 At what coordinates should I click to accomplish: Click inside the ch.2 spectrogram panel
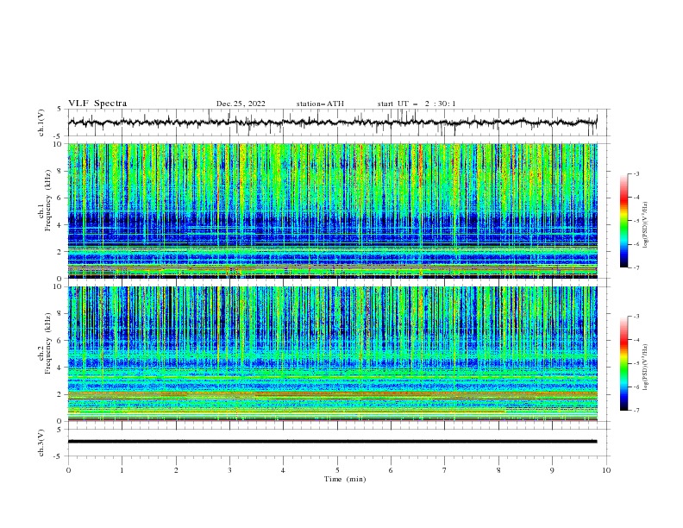coord(333,354)
